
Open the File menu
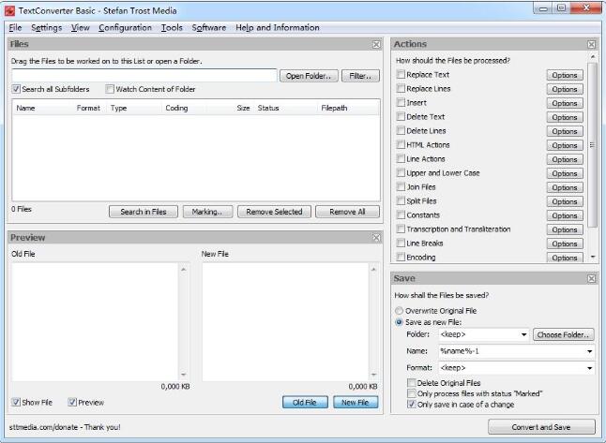15,28
